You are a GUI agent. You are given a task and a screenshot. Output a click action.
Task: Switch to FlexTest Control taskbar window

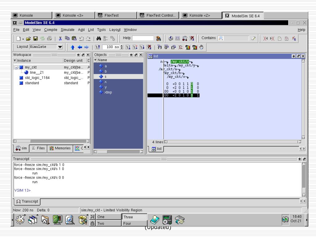tap(158, 15)
